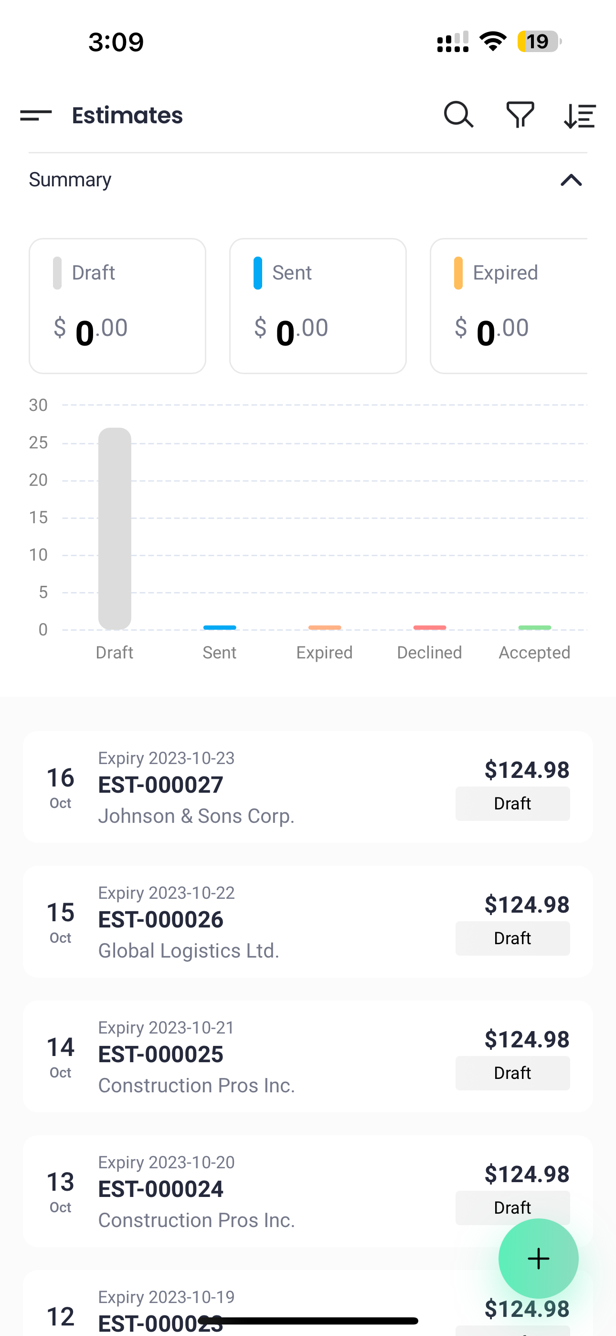Open the sort order icon
Screen dimensions: 616x1336
(580, 115)
